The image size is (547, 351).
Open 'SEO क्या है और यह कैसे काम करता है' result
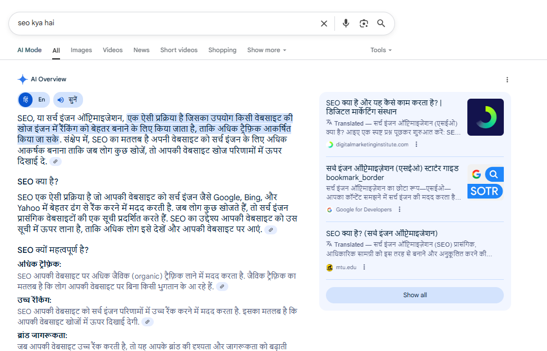(x=384, y=107)
